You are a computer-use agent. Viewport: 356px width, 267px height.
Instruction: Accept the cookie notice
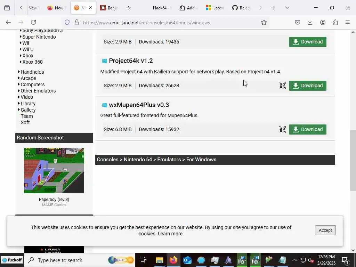325,230
